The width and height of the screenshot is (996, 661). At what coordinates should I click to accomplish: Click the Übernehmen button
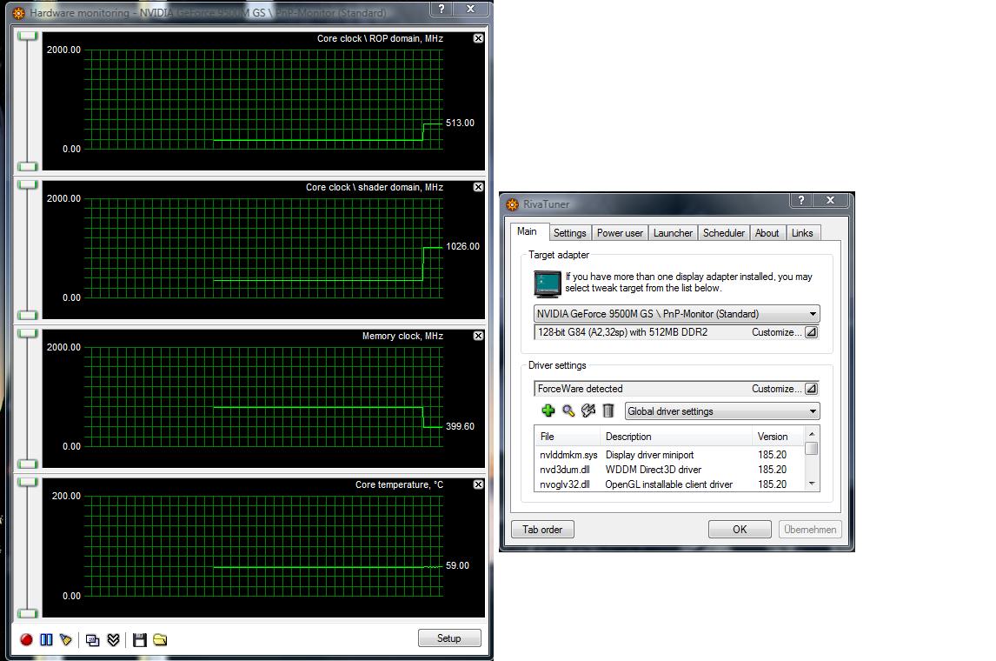(x=810, y=530)
